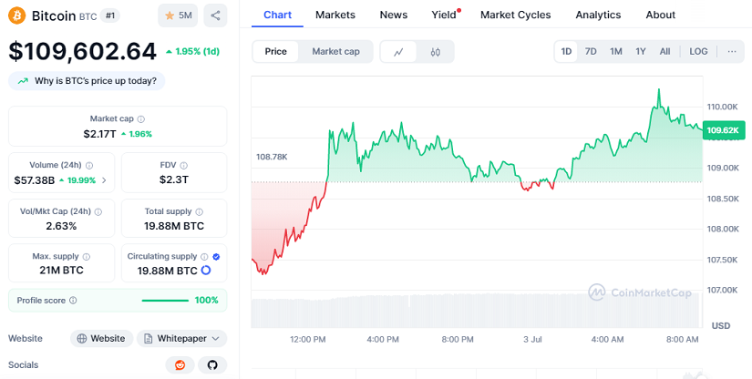Click the $2.3T FDV value
The image size is (752, 379).
(174, 179)
